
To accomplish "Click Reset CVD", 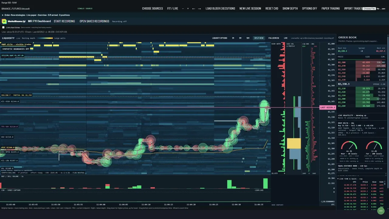I will [x=272, y=9].
